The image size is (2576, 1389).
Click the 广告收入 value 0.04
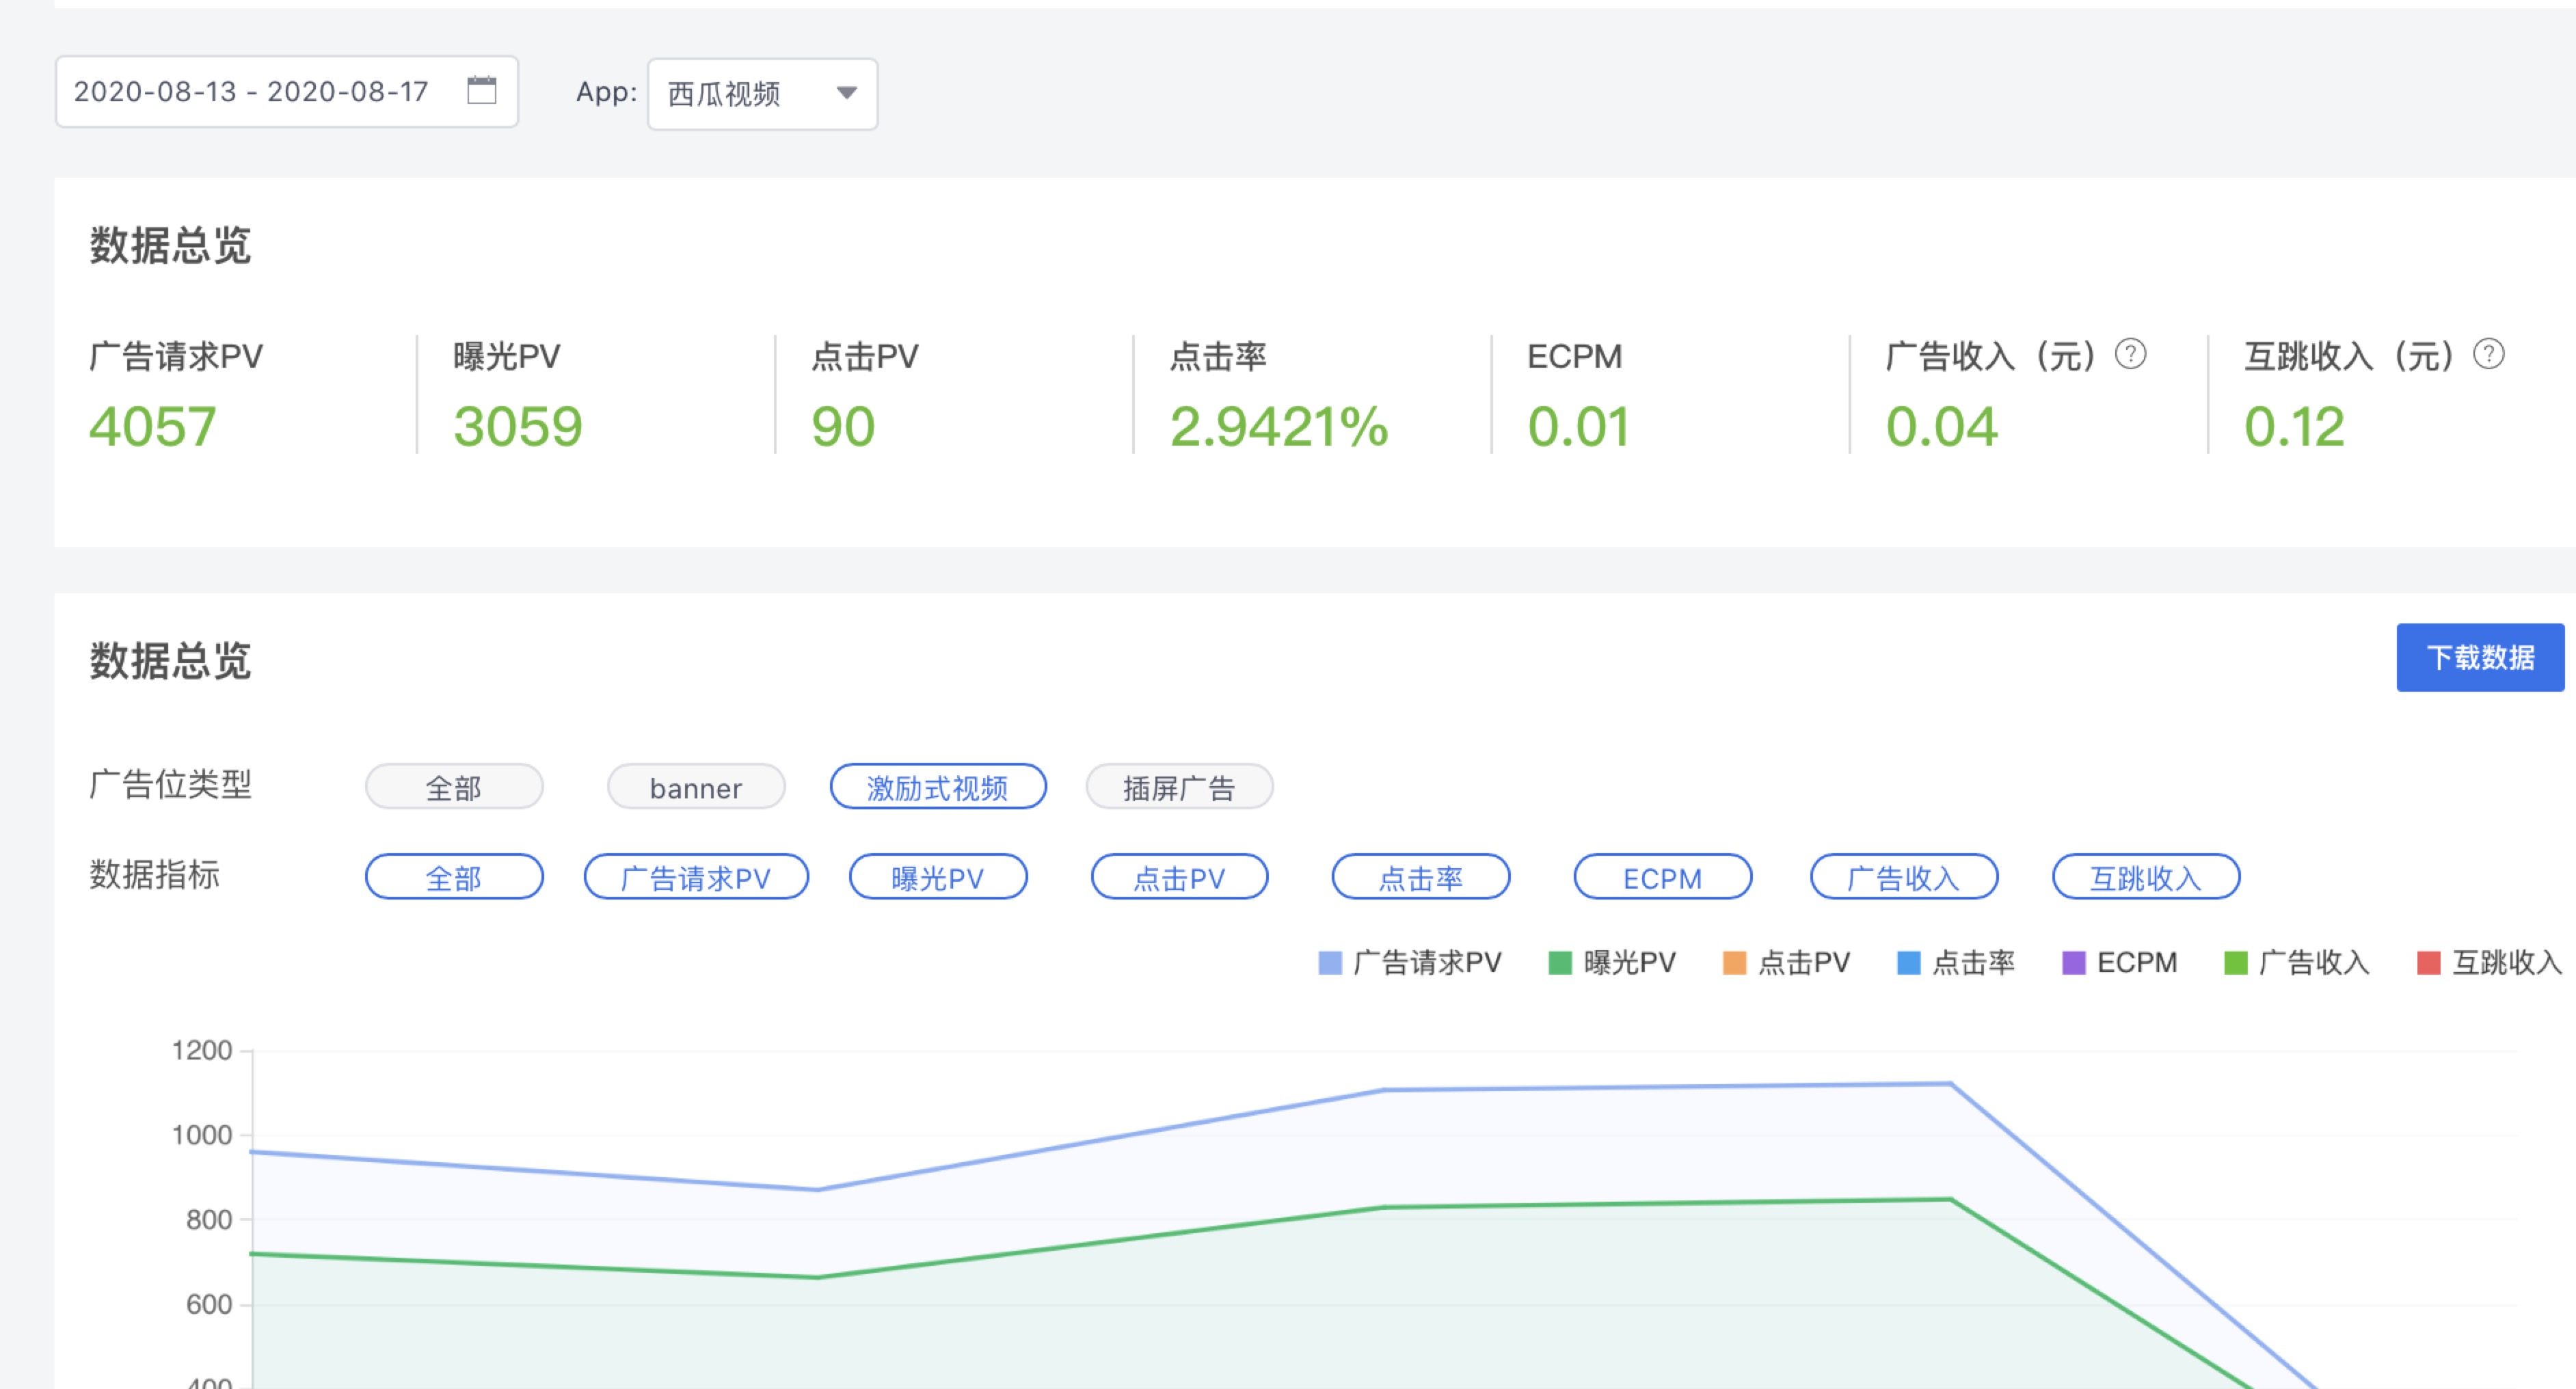1942,427
